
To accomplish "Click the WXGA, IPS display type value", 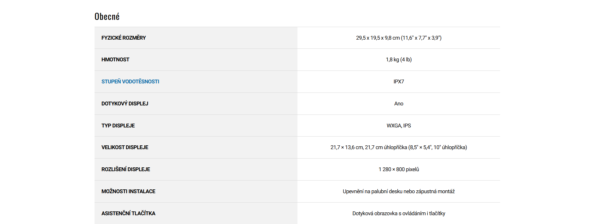I will click(x=399, y=126).
